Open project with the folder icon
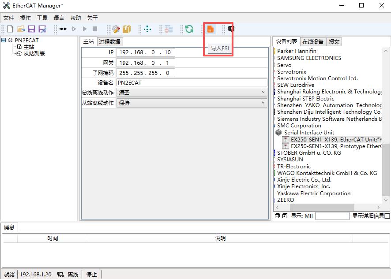The image size is (391, 279). point(21,29)
